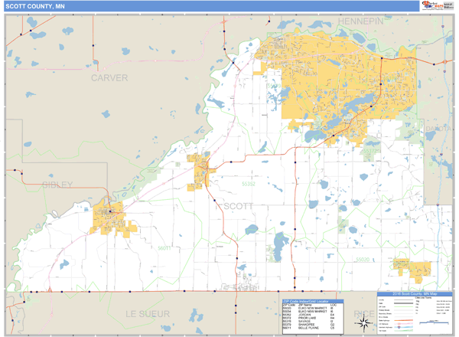Screen dimensions: 459x337
Task: Click ZIP code 55011 label on the map
Action: point(164,249)
